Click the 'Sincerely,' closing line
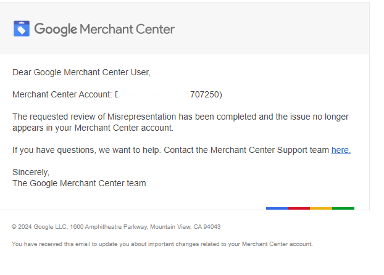384x275 pixels. click(x=31, y=172)
